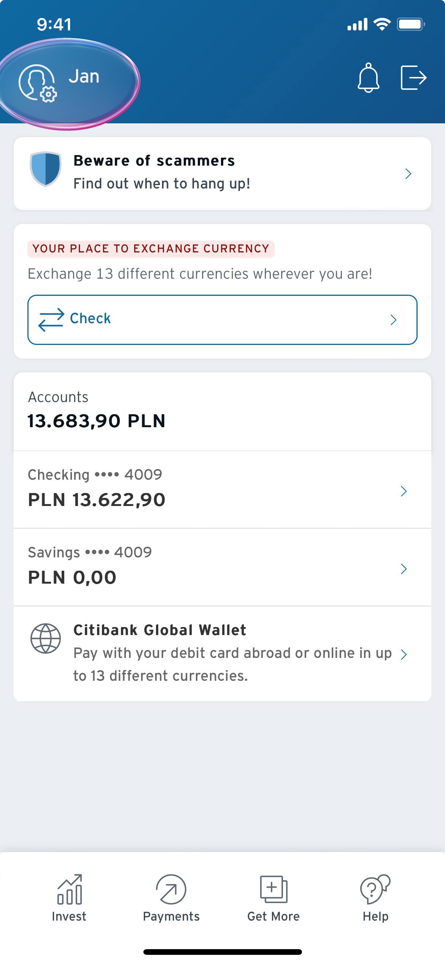Viewport: 445px width, 964px height.
Task: Open Savings 4009 account chevron
Action: 404,569
